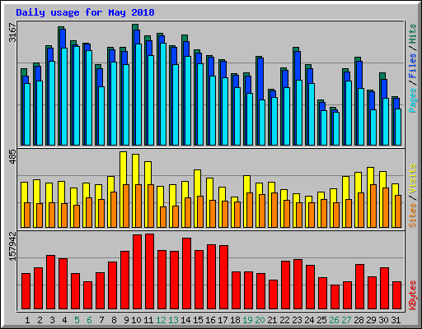Select day label 25 on the x-axis

click(321, 320)
